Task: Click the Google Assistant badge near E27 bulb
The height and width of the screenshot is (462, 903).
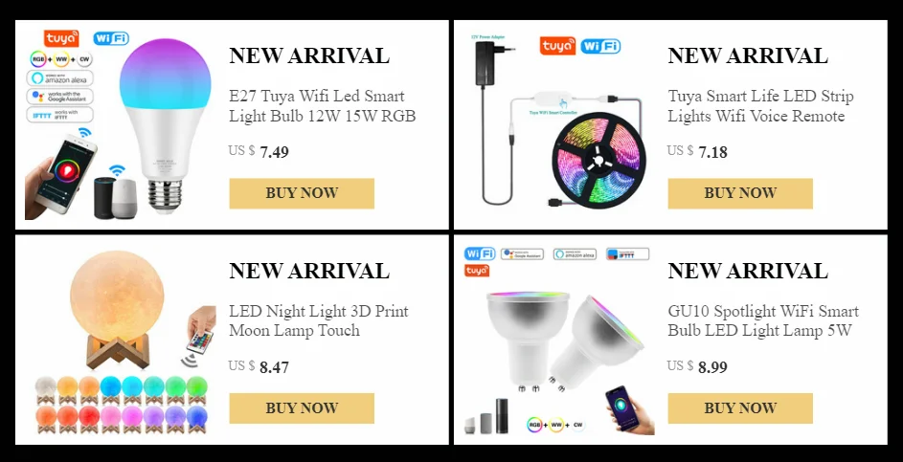Action: [x=60, y=96]
